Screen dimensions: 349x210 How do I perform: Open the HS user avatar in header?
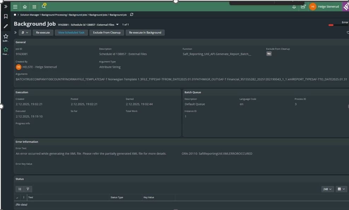pos(313,7)
